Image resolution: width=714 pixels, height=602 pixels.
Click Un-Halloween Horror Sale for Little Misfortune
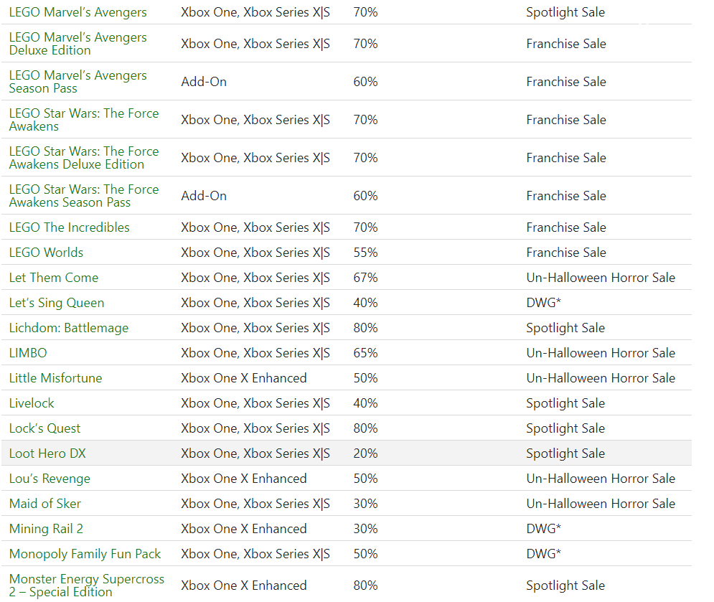(x=601, y=378)
